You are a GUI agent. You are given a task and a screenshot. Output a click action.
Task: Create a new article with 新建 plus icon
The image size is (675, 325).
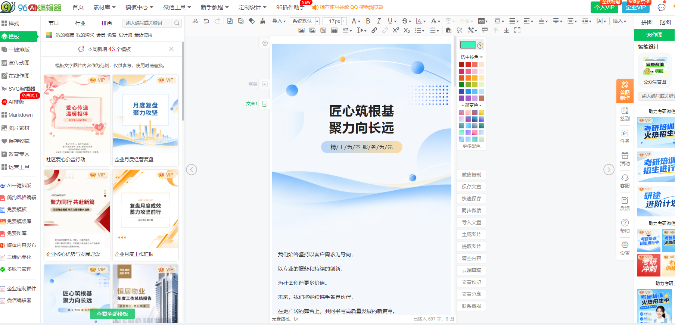(x=265, y=84)
